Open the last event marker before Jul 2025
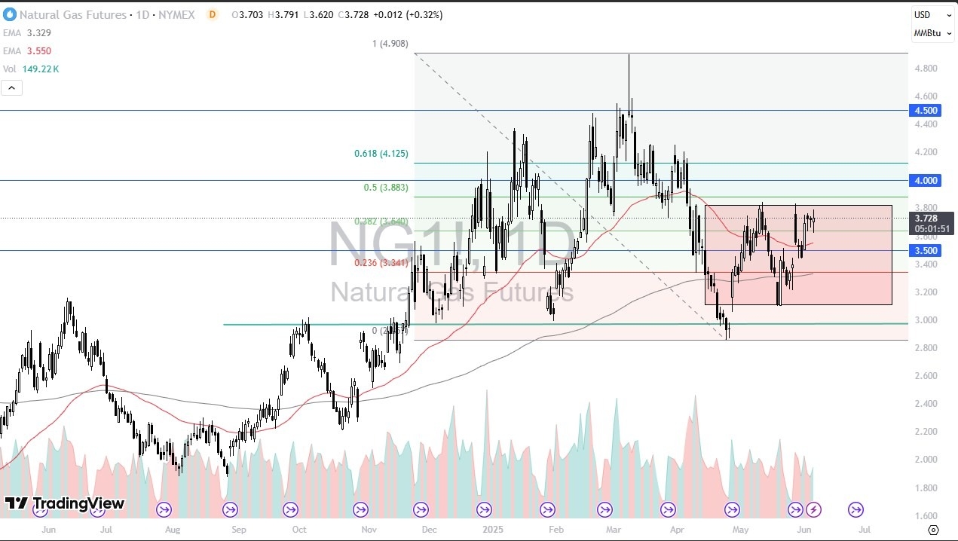The height and width of the screenshot is (541, 958). (855, 510)
